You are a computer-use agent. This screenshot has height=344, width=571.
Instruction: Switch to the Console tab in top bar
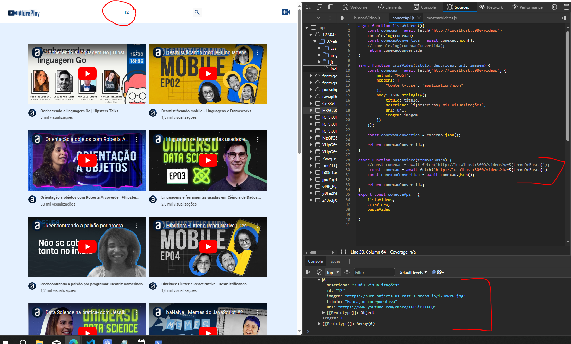coord(425,7)
